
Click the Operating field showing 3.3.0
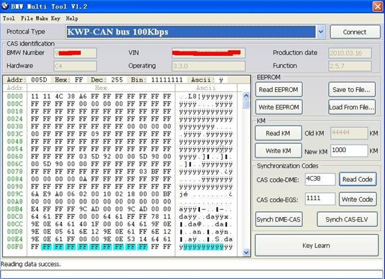click(x=208, y=66)
